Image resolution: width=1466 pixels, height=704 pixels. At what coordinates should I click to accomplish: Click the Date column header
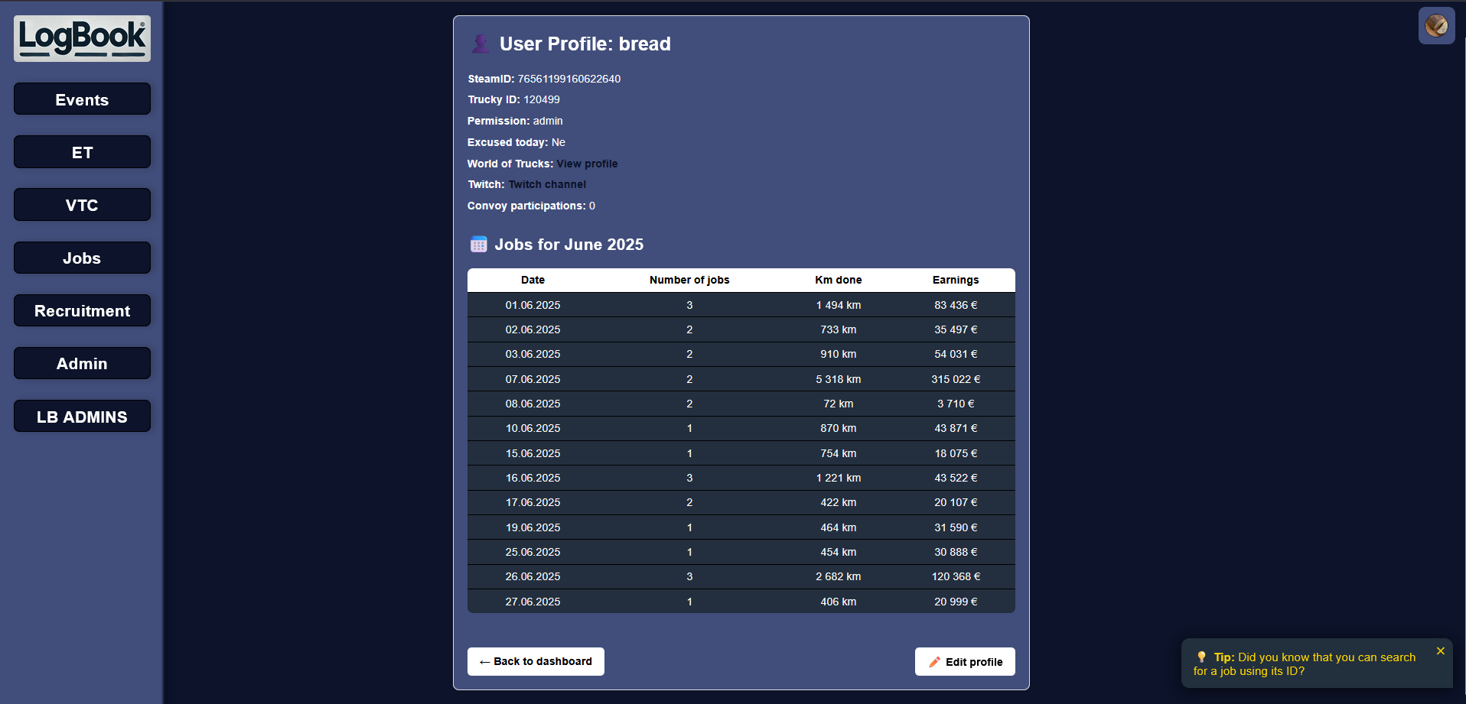pos(533,280)
